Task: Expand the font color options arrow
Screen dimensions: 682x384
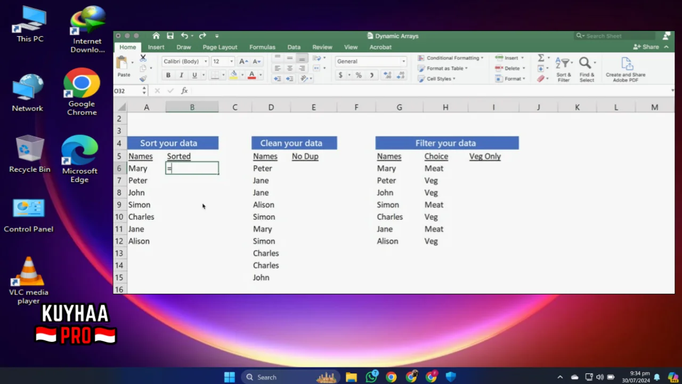Action: [261, 75]
